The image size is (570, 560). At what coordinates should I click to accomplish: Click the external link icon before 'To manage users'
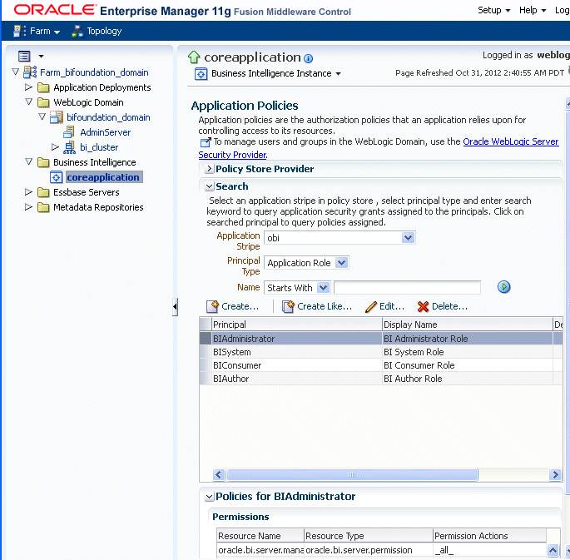pyautogui.click(x=206, y=142)
